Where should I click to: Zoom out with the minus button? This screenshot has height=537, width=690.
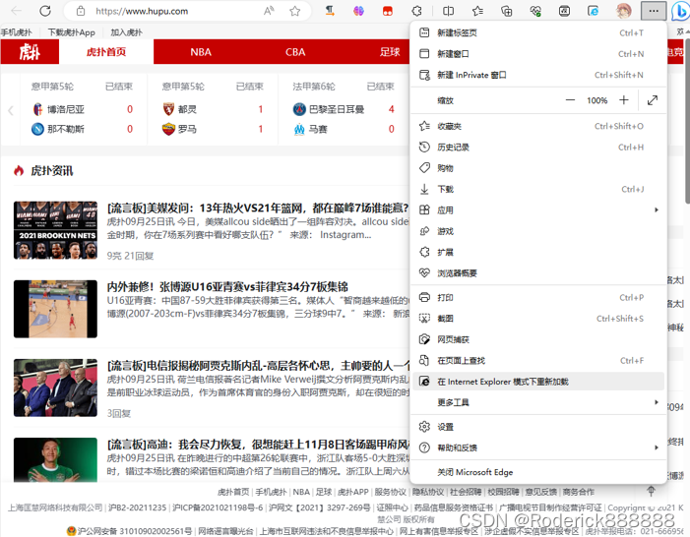coord(570,100)
